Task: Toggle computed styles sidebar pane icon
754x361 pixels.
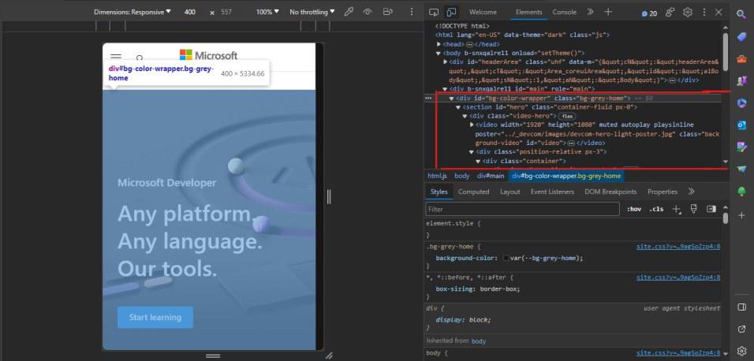Action: (711, 209)
